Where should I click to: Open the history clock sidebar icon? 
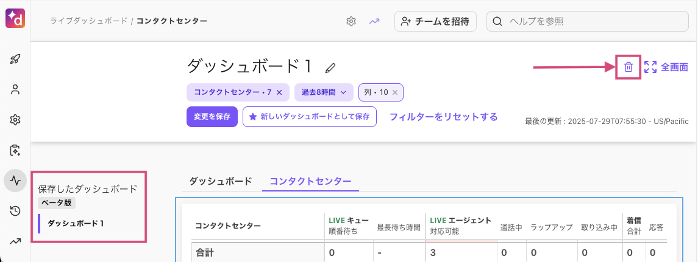pyautogui.click(x=16, y=212)
